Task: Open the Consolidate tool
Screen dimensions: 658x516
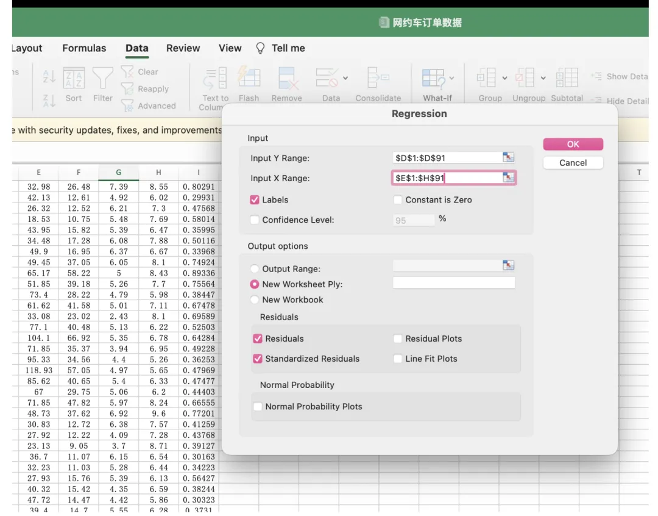Action: (378, 77)
